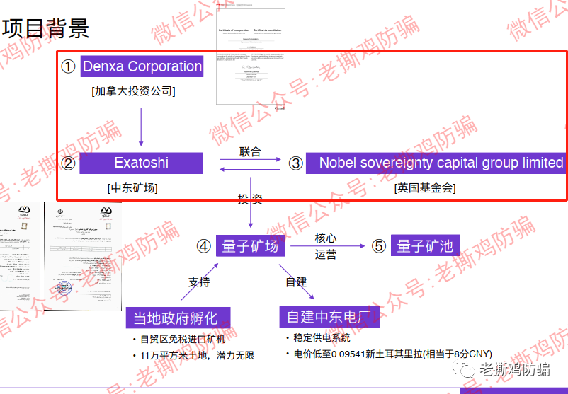Click the 稳定供电系统 bullet
568x394 pixels.
[318, 338]
